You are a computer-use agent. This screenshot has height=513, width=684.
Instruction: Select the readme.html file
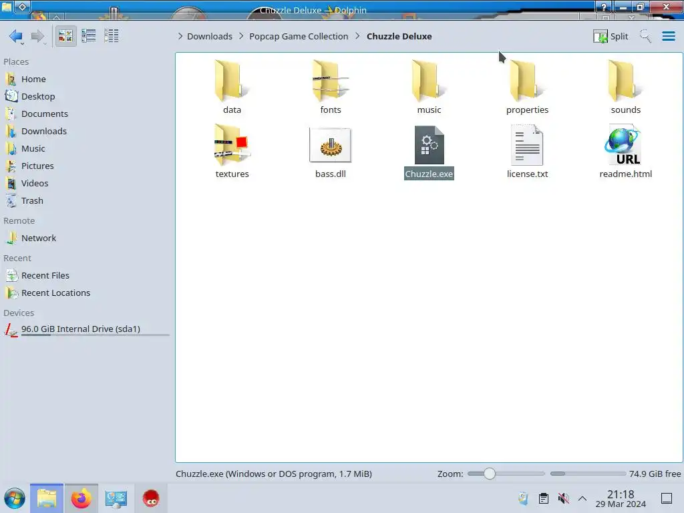(x=625, y=151)
